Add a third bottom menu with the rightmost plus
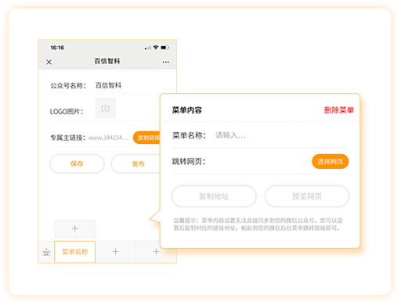Image resolution: width=401 pixels, height=305 pixels. pyautogui.click(x=156, y=252)
